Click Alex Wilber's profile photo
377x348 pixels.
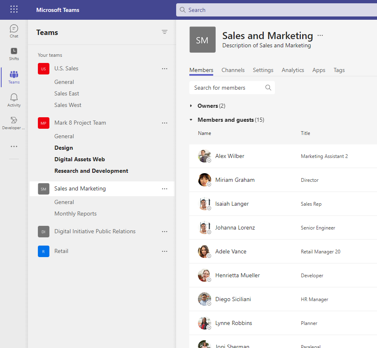pos(205,156)
